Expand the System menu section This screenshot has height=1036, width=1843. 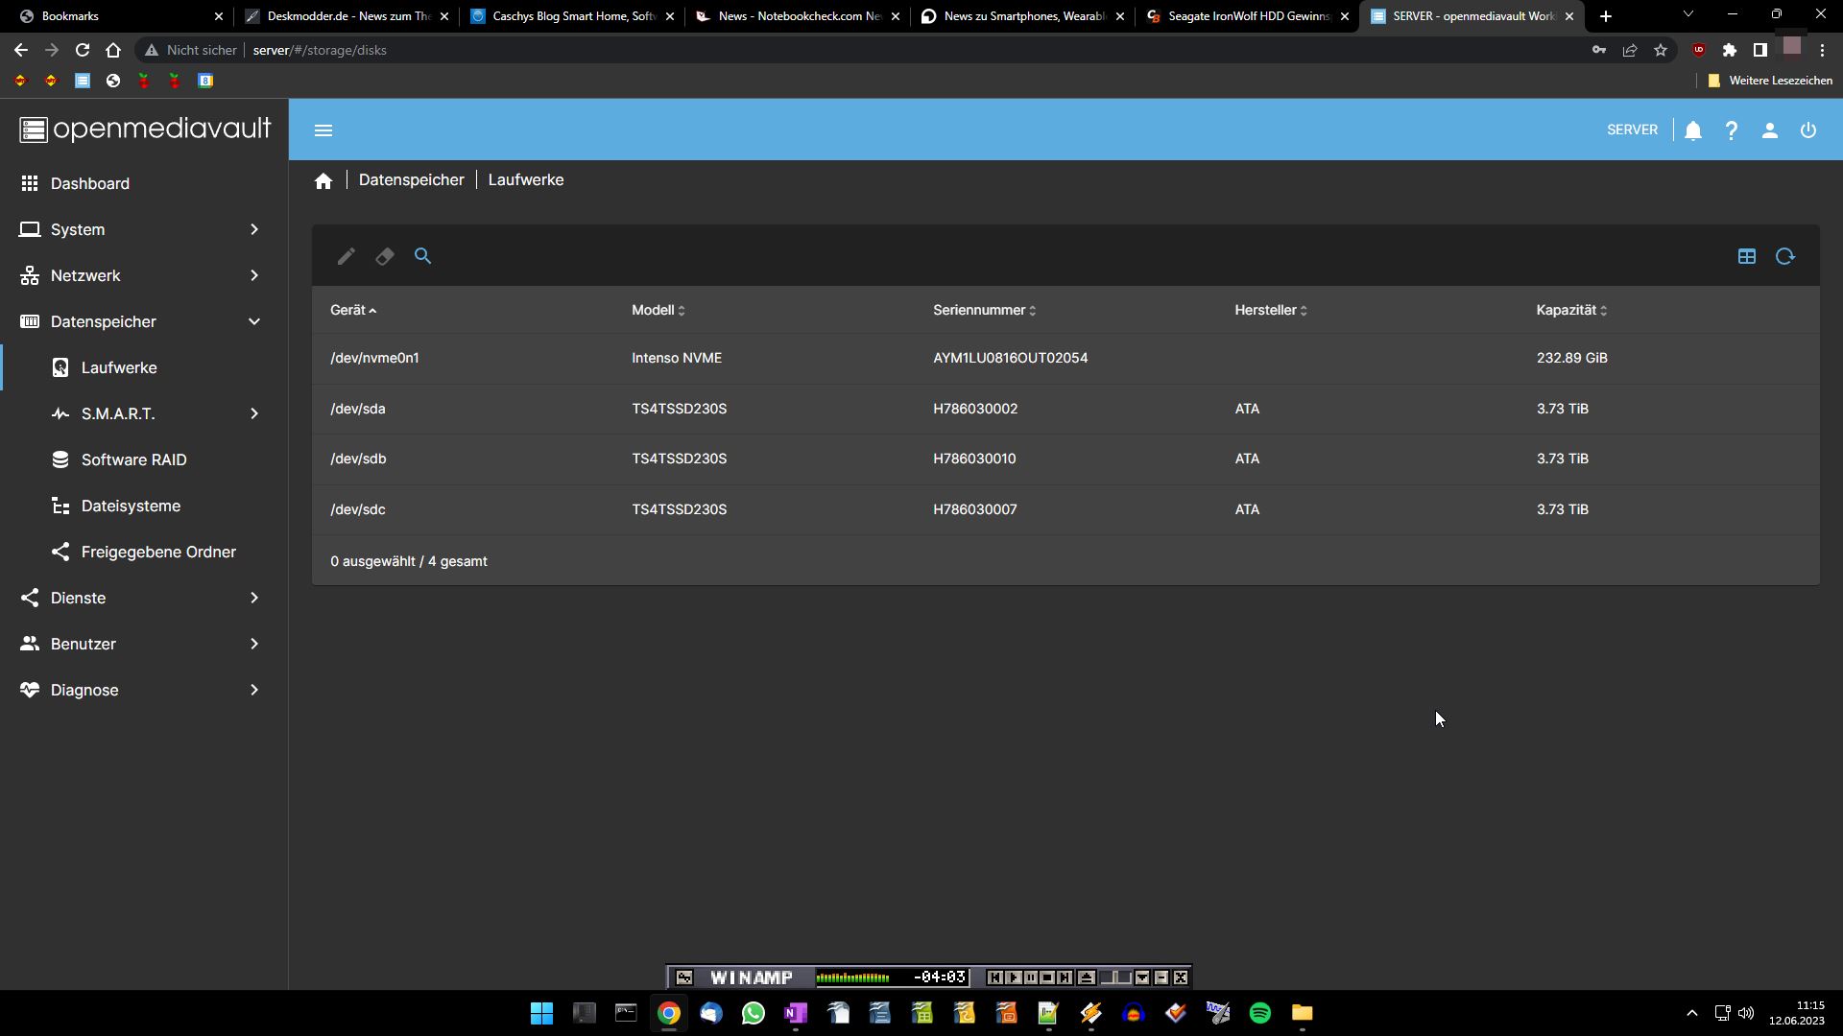pos(141,229)
